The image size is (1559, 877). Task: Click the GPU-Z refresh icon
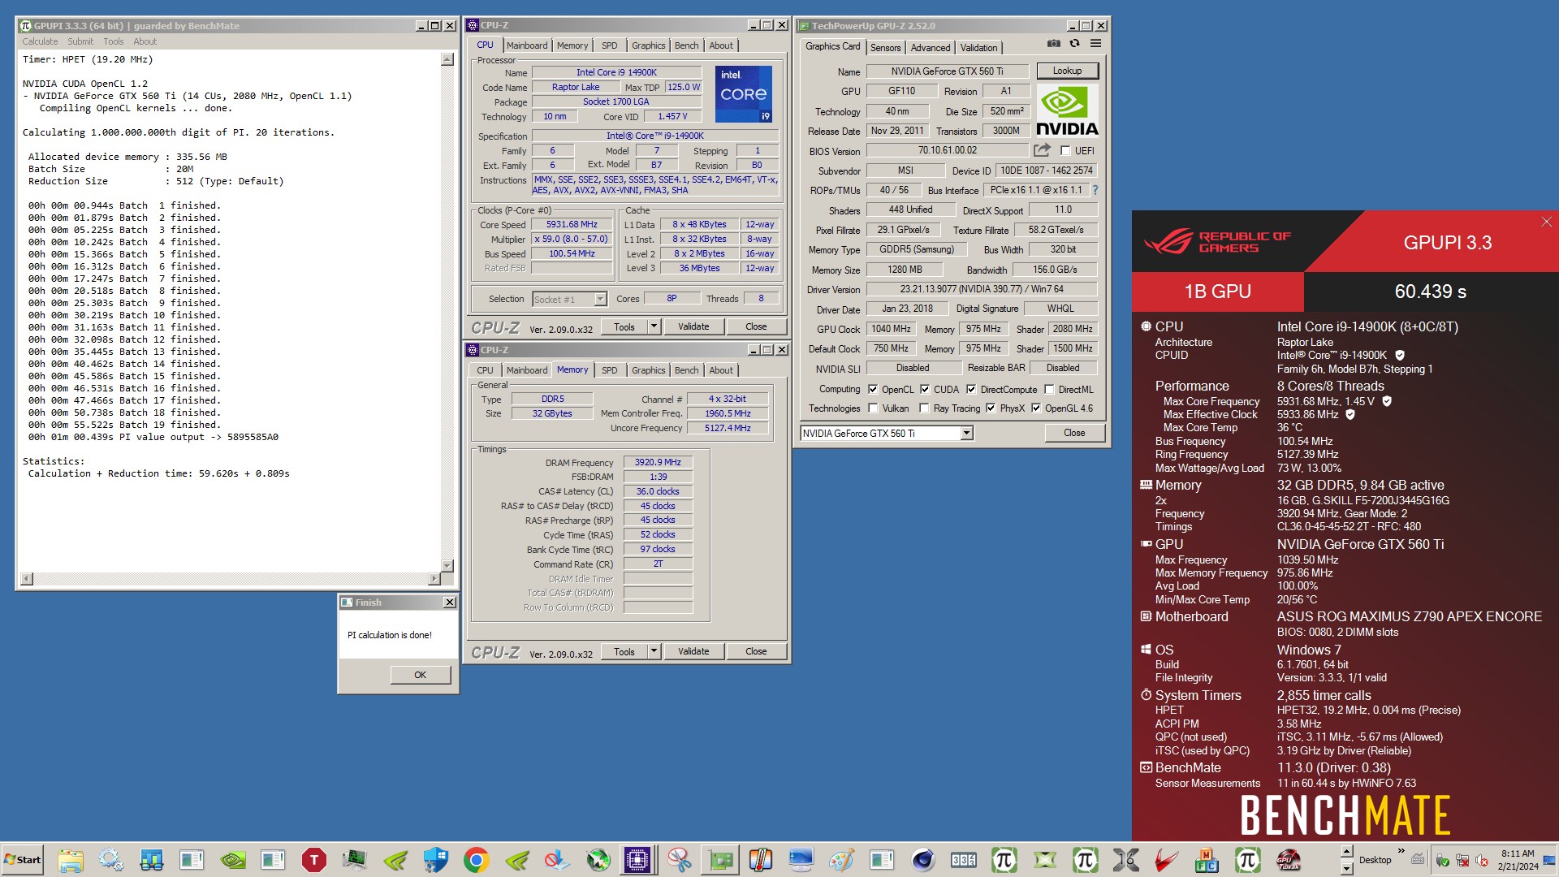click(1074, 44)
